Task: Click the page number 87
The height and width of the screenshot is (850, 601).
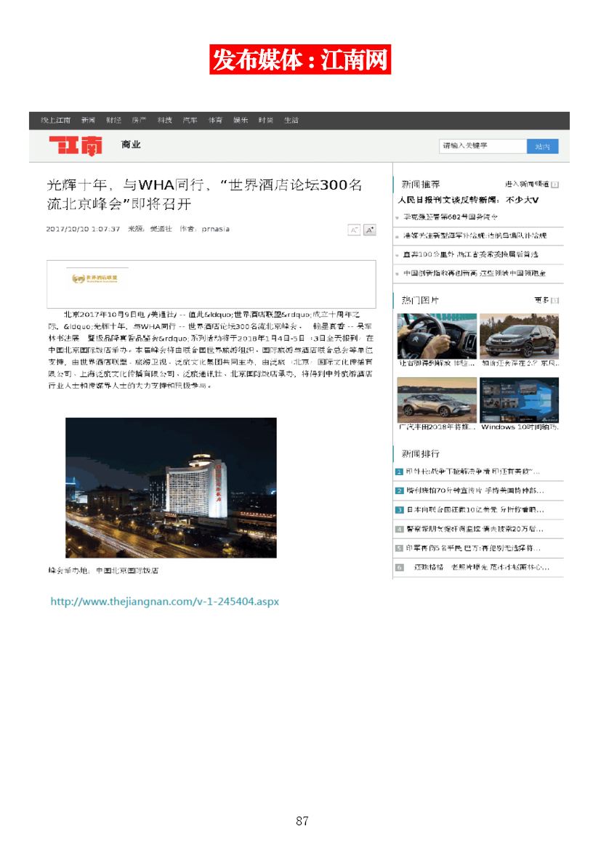Action: [302, 821]
